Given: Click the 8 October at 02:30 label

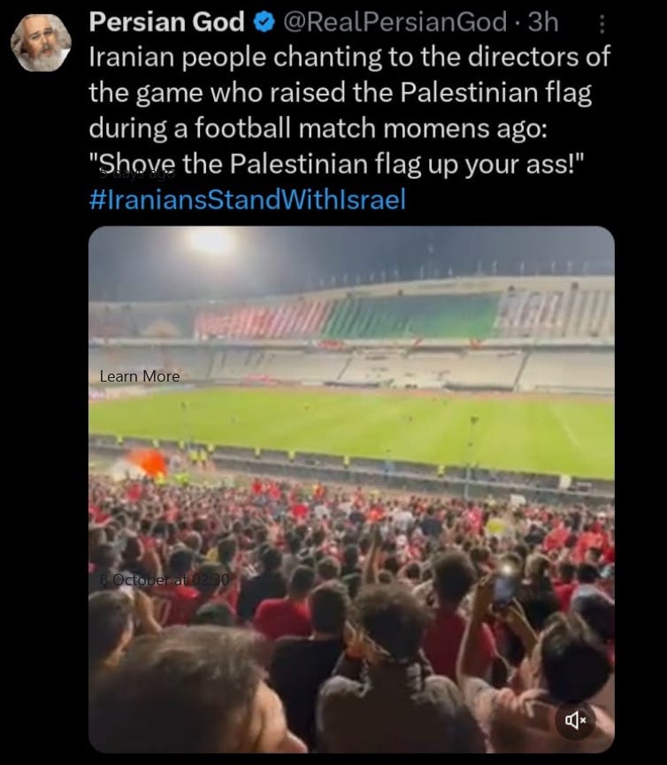Looking at the screenshot, I should tap(165, 580).
